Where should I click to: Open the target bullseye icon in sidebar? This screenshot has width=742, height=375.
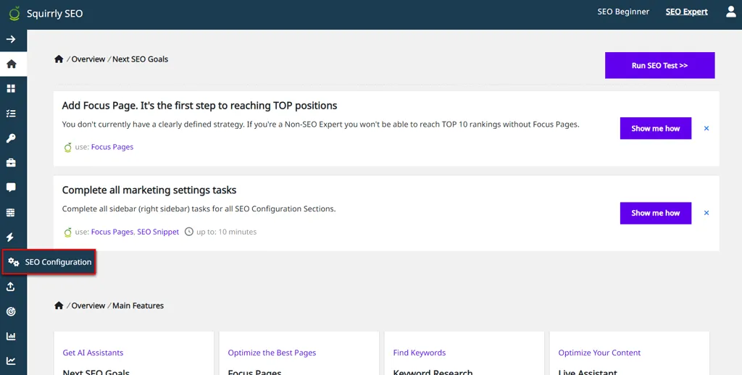[x=11, y=311]
